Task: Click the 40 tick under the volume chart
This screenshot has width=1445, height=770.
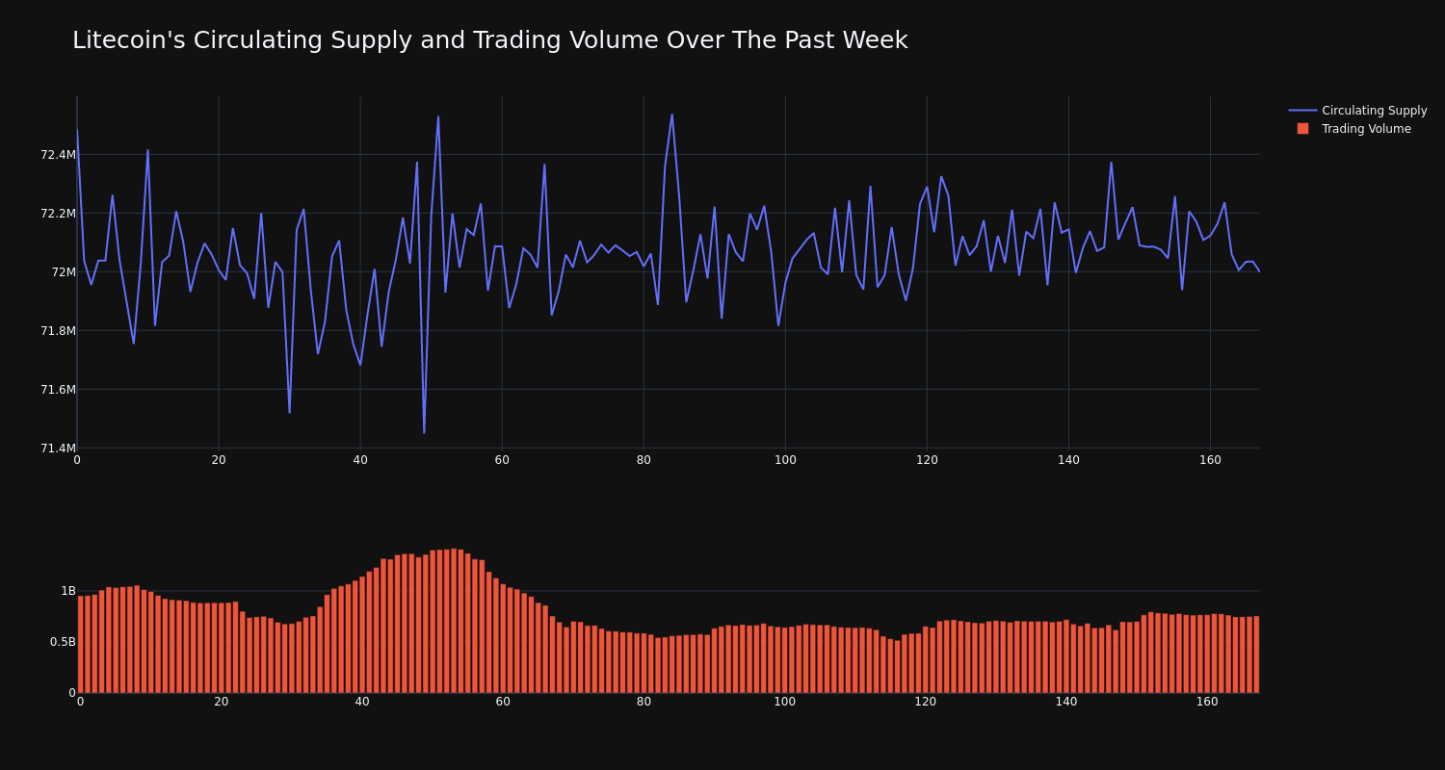Action: click(362, 702)
